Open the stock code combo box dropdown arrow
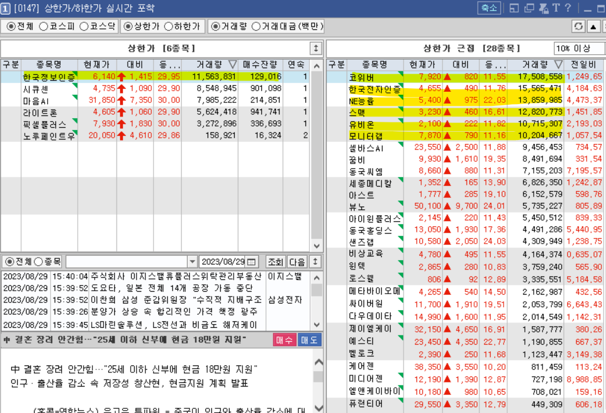This screenshot has height=413, width=606. coord(192,262)
